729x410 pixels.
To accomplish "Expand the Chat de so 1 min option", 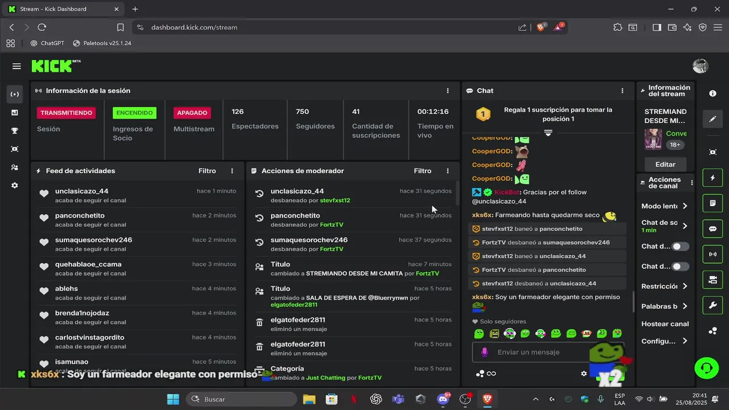I will click(x=665, y=226).
